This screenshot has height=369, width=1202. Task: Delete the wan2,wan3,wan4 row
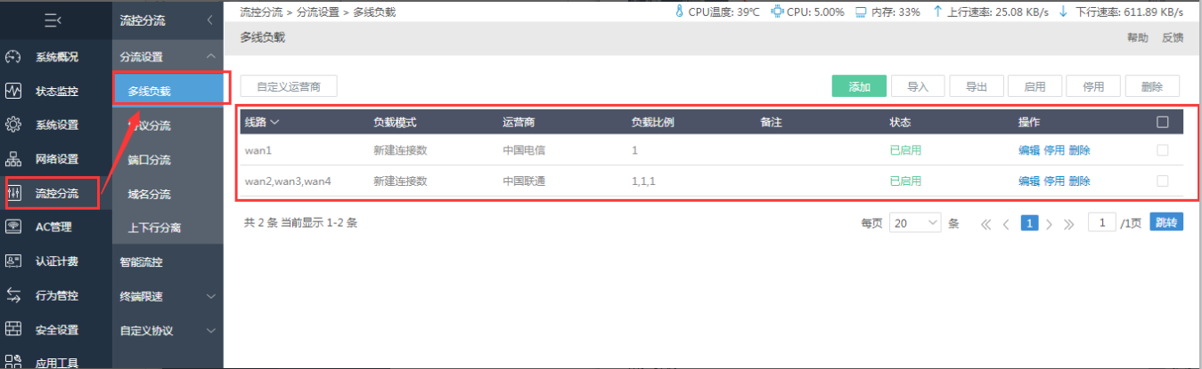pos(1079,180)
